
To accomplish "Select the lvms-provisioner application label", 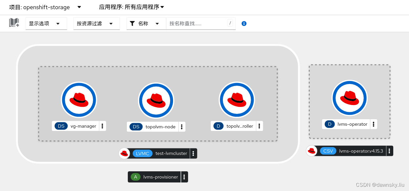I will pos(161,177).
